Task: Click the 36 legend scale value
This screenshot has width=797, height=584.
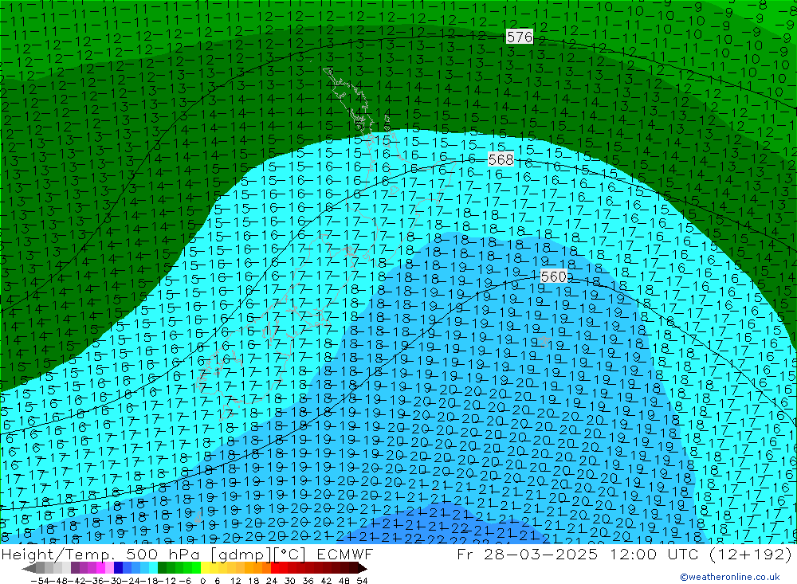Action: click(308, 581)
